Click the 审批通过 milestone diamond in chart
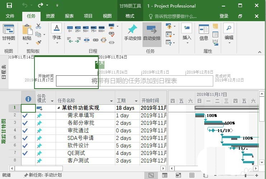Viewport: 266px width, 179px height. pos(213,130)
